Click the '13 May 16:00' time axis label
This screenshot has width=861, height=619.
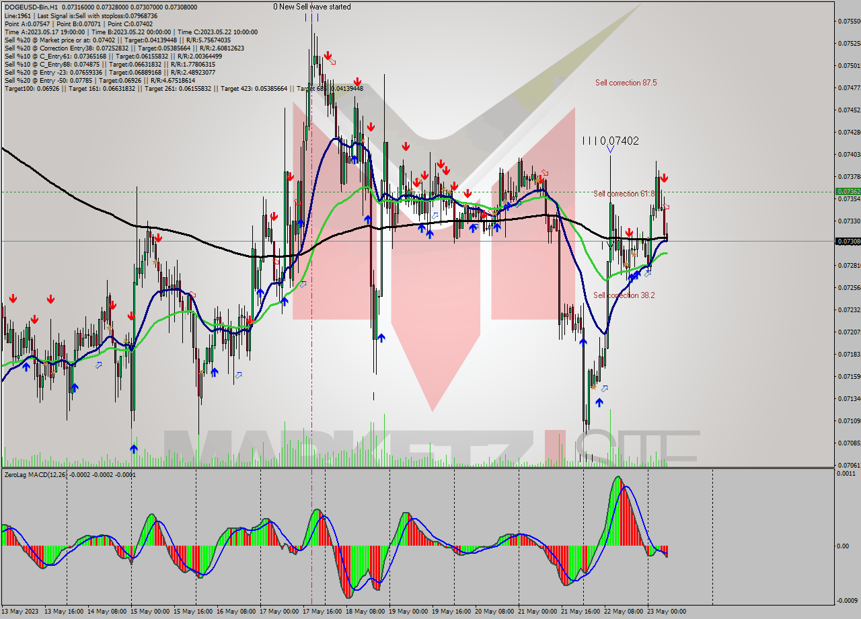[x=64, y=612]
